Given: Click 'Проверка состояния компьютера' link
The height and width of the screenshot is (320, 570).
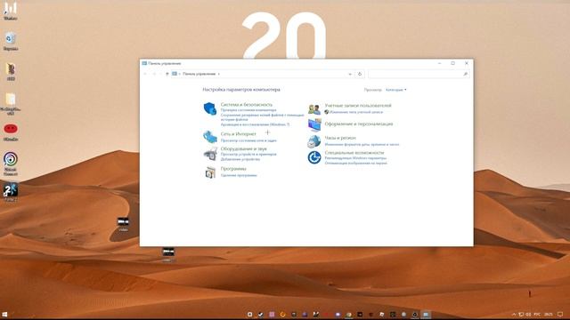Looking at the screenshot, I should click(x=248, y=110).
